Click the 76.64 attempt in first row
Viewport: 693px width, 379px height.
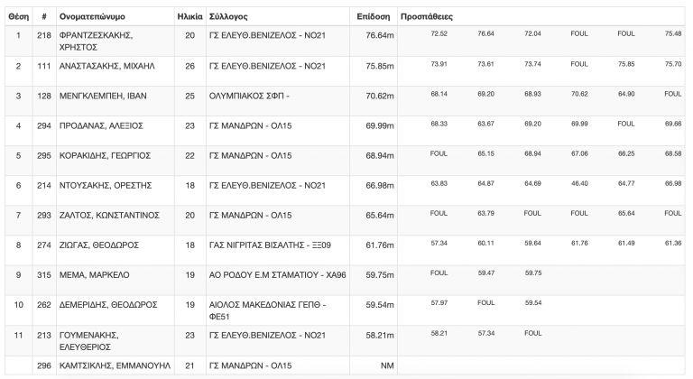coord(485,33)
